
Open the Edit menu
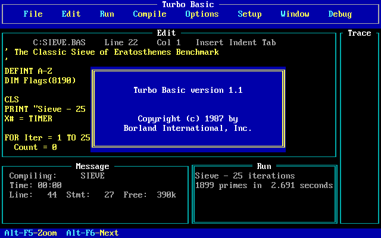click(71, 14)
